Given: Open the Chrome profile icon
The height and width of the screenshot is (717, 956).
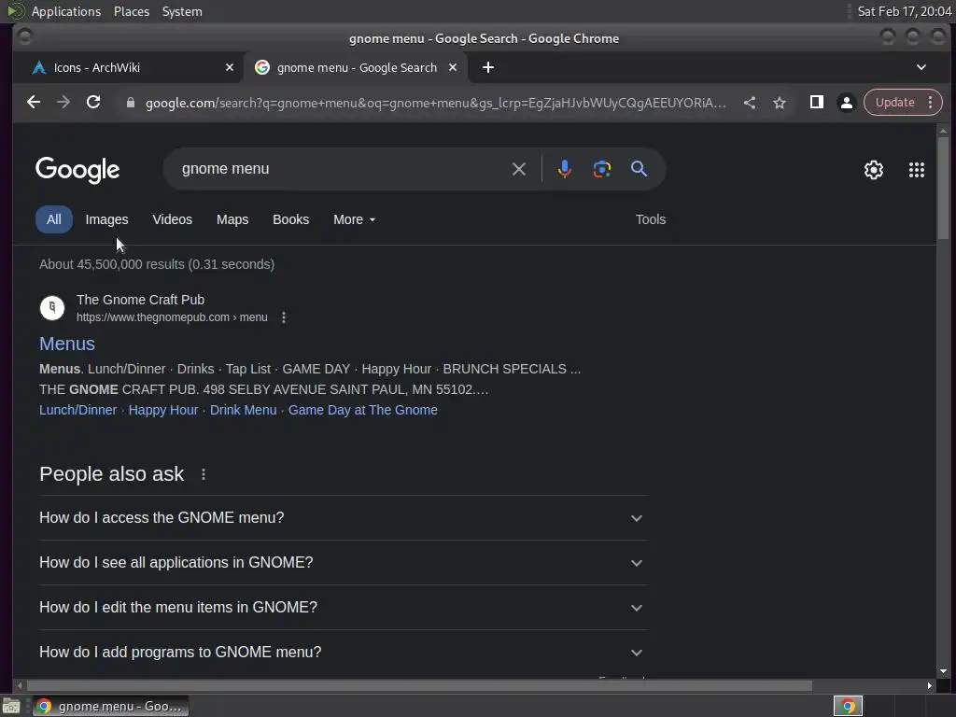Looking at the screenshot, I should tap(846, 103).
